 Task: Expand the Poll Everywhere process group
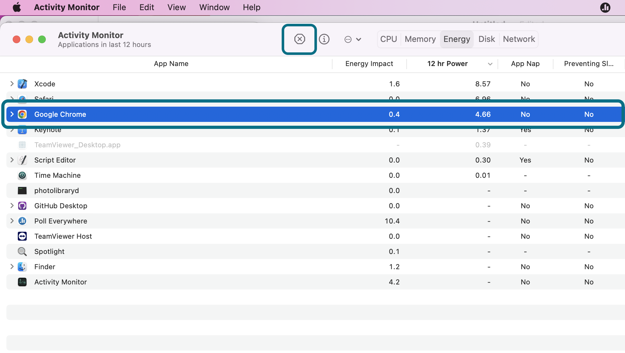tap(12, 221)
